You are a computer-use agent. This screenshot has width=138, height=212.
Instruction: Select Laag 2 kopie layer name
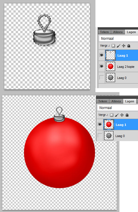pos(126,67)
